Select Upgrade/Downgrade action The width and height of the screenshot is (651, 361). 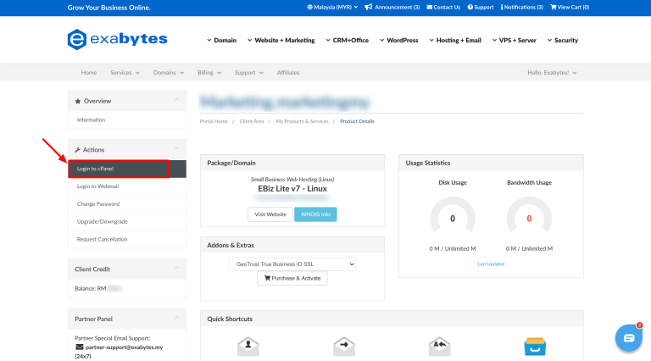point(127,222)
